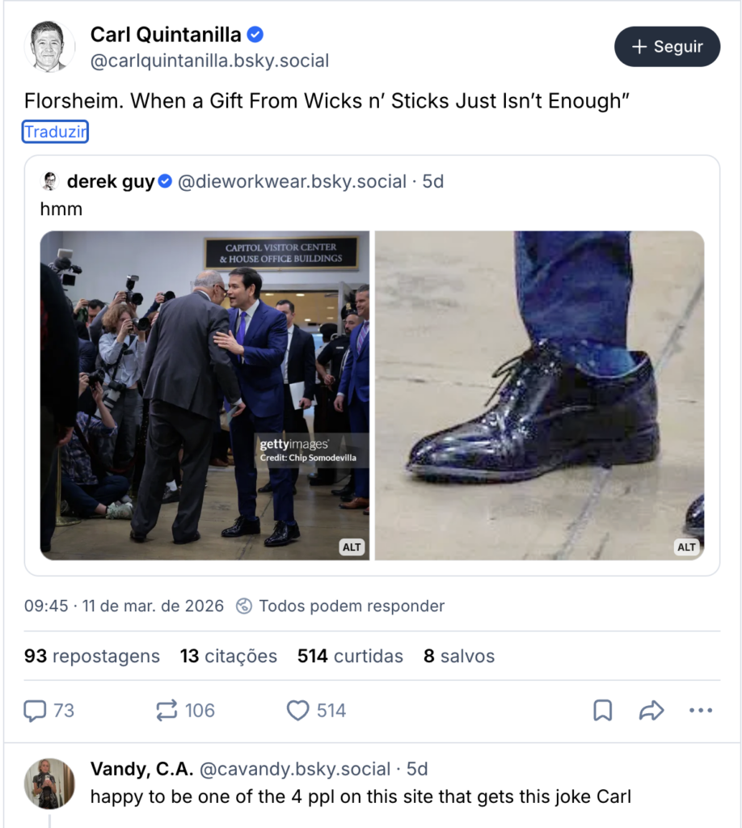
Task: Repost Carl's Florsheim post
Action: click(x=165, y=710)
